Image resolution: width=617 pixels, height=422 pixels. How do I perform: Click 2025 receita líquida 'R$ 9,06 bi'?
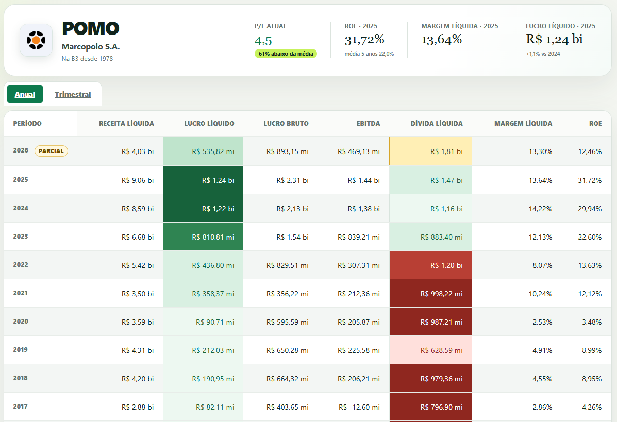[x=138, y=180]
